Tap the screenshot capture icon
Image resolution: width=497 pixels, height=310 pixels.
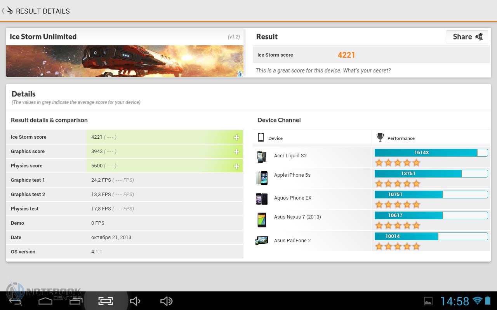(x=106, y=301)
